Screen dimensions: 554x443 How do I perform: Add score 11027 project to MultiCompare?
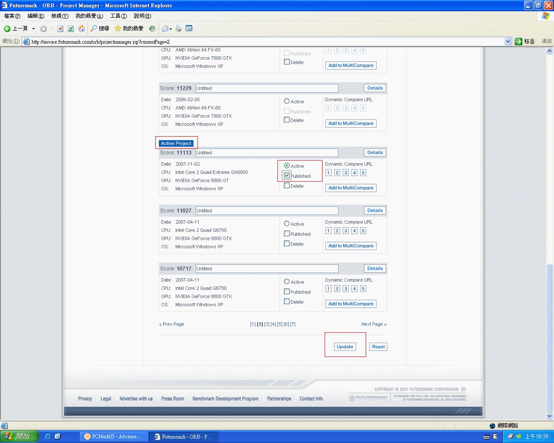pyautogui.click(x=351, y=246)
